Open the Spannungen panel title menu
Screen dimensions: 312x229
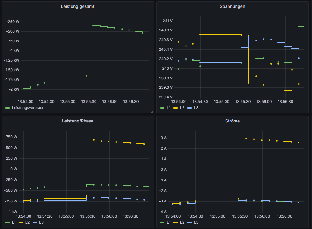pos(232,6)
